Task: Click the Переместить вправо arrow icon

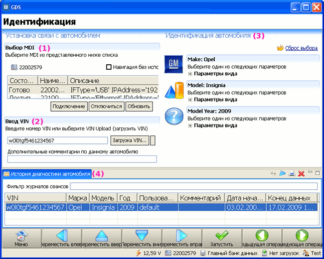Action: coord(181,236)
